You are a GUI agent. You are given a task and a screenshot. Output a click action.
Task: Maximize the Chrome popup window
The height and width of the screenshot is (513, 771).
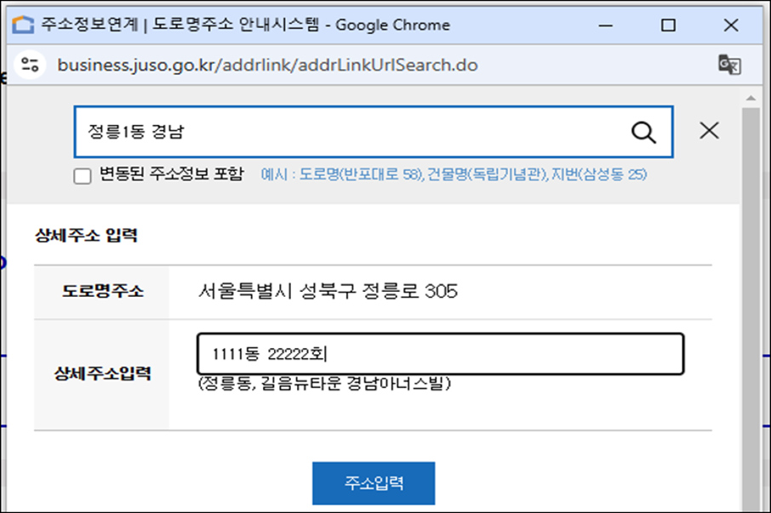point(668,25)
